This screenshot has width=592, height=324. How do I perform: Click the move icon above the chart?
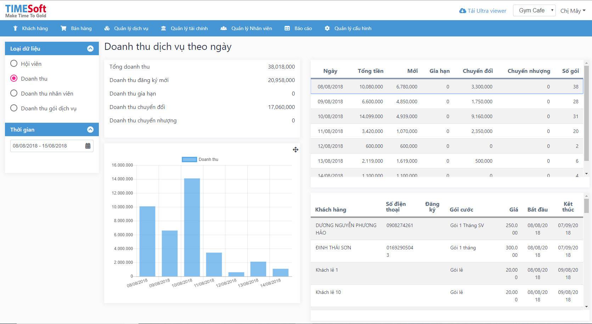[x=295, y=150]
